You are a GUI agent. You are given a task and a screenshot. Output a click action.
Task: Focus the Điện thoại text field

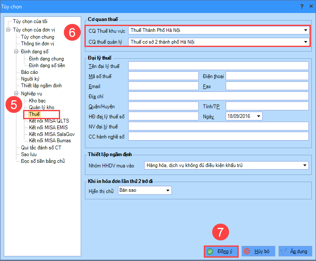point(267,76)
